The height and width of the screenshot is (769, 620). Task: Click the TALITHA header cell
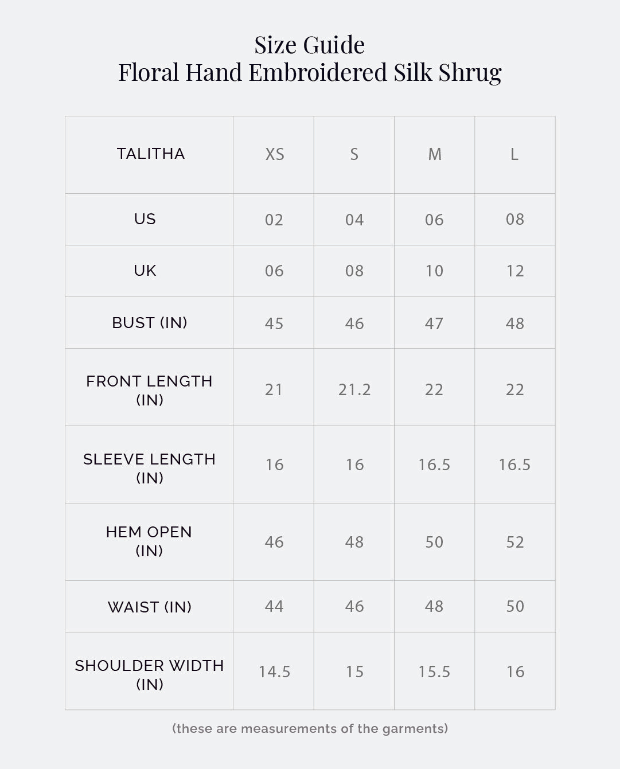click(150, 154)
